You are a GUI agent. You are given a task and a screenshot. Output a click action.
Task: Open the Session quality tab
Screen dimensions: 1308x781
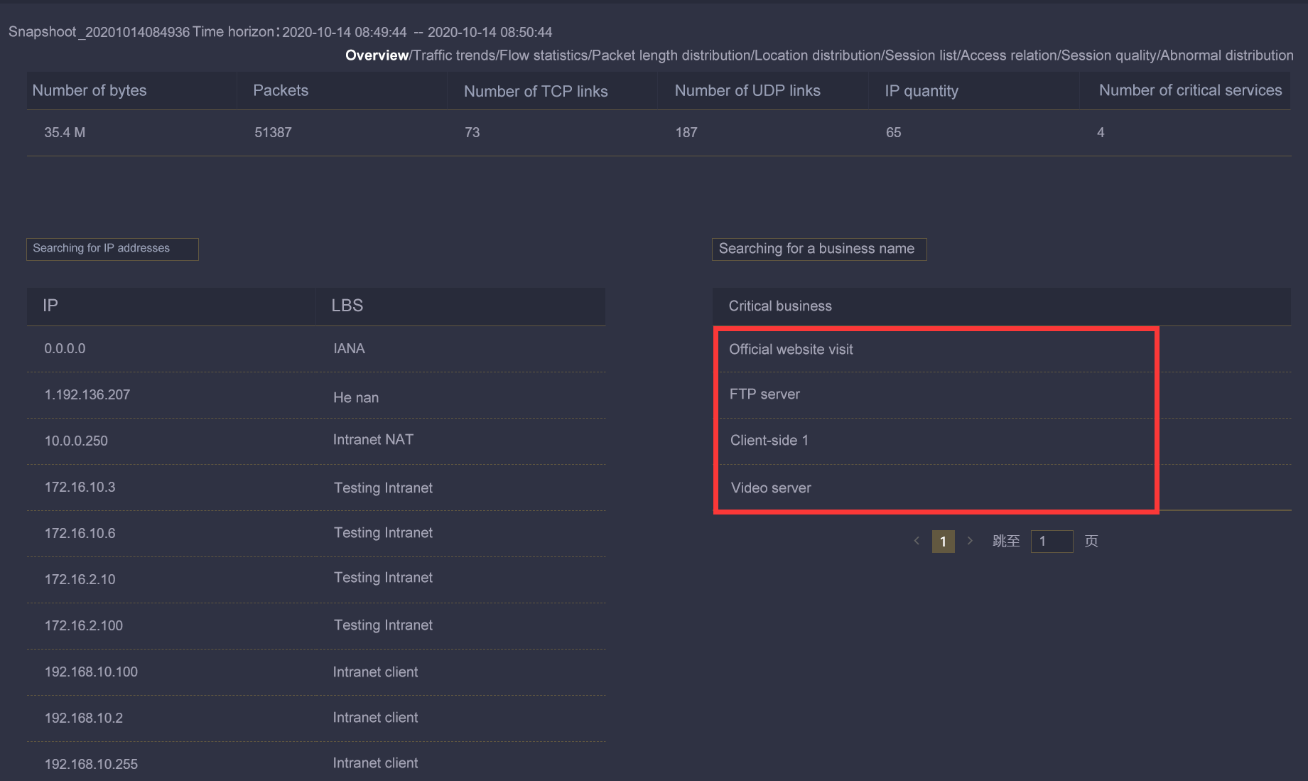[x=1108, y=55]
